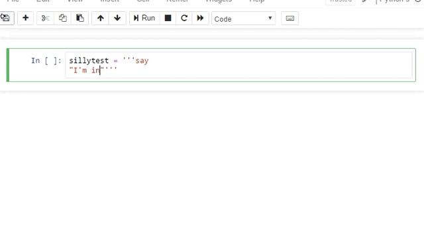Move the selected cell down
Screen dimensions: 424x238
117,18
